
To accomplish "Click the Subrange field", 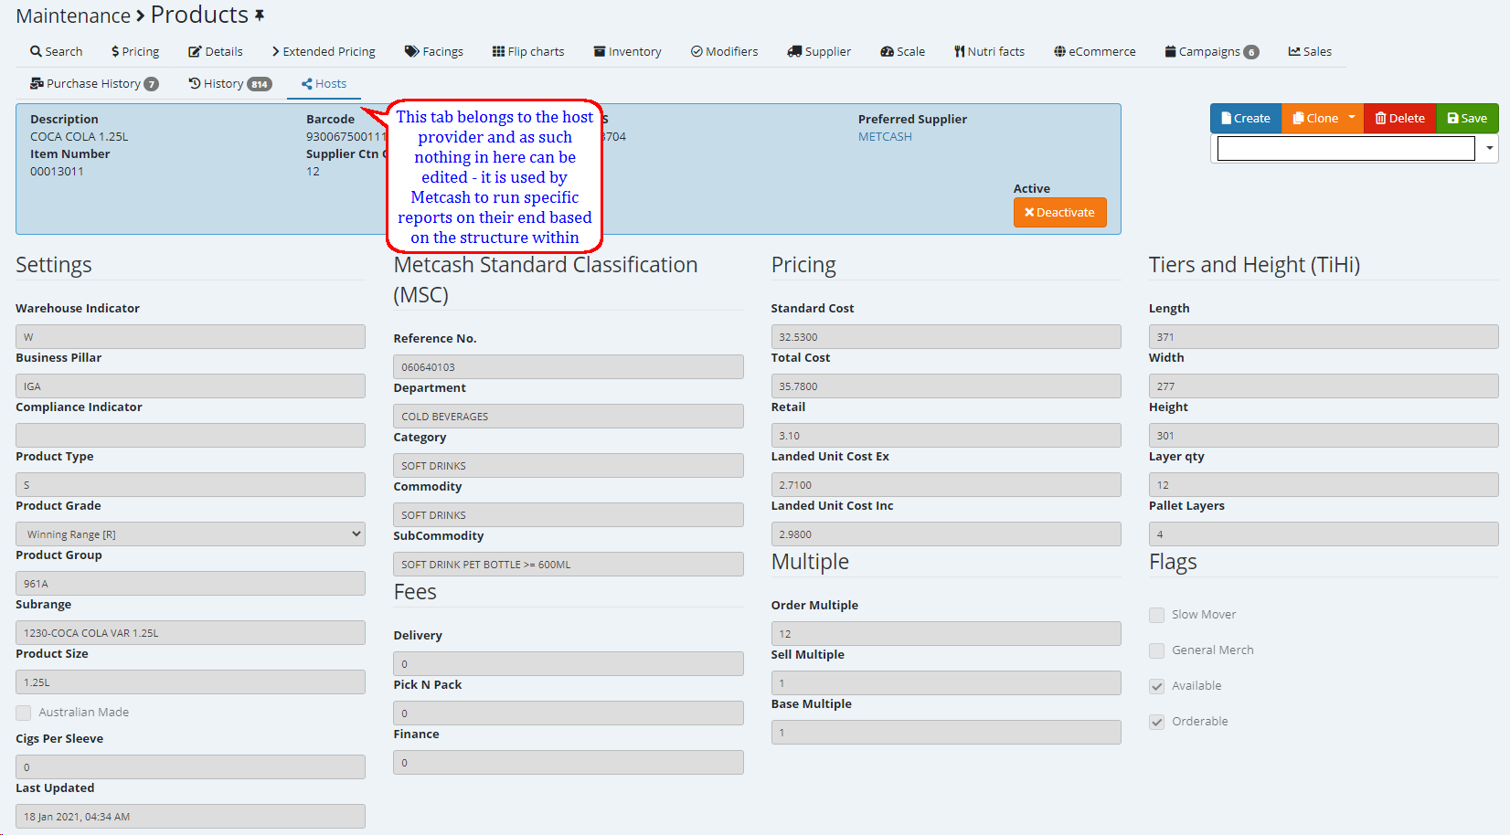I will click(190, 633).
